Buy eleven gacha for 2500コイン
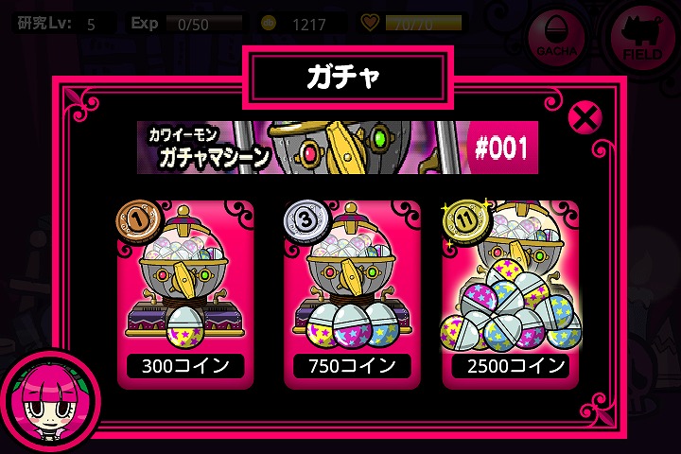The width and height of the screenshot is (681, 454). pyautogui.click(x=511, y=366)
